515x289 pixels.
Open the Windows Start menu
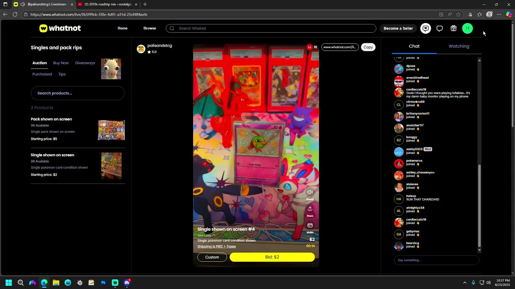(x=9, y=283)
